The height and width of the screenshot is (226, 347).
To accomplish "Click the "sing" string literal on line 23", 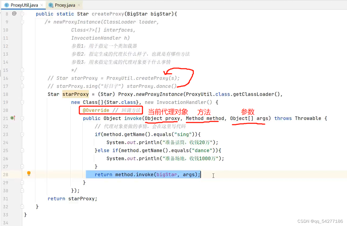I will [x=183, y=134].
